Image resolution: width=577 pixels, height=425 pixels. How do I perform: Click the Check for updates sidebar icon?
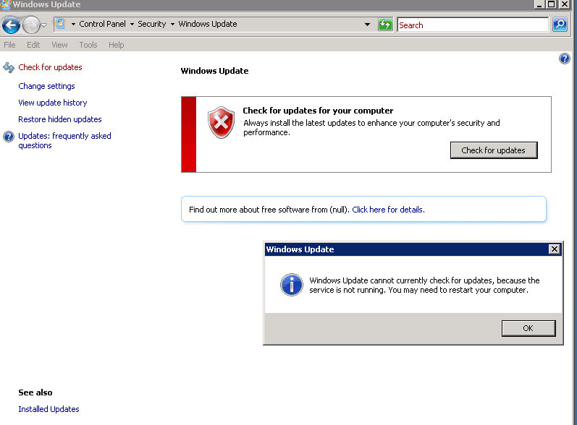(x=9, y=68)
